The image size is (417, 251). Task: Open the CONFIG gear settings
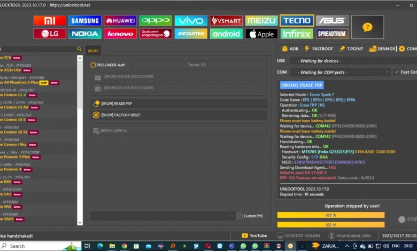tap(408, 49)
